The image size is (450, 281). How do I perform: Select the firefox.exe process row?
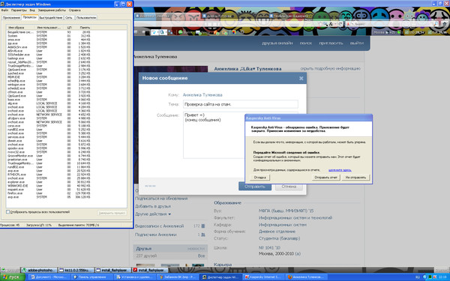(x=49, y=193)
